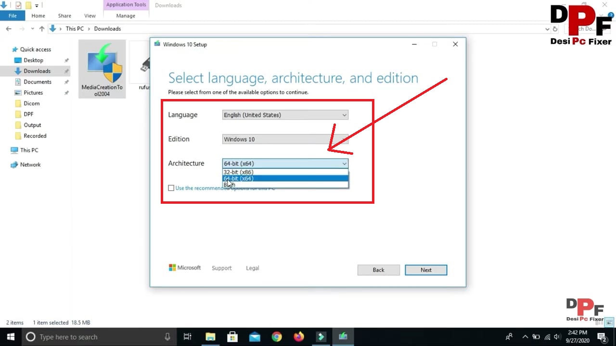Click the Application Tools contextual tab
This screenshot has height=346, width=616.
click(126, 5)
